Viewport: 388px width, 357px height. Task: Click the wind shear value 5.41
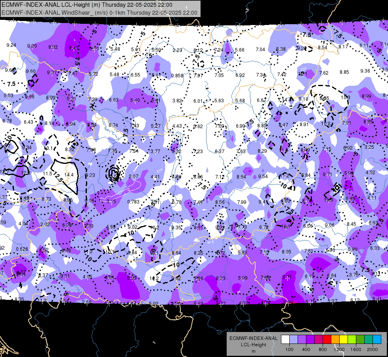(377, 299)
